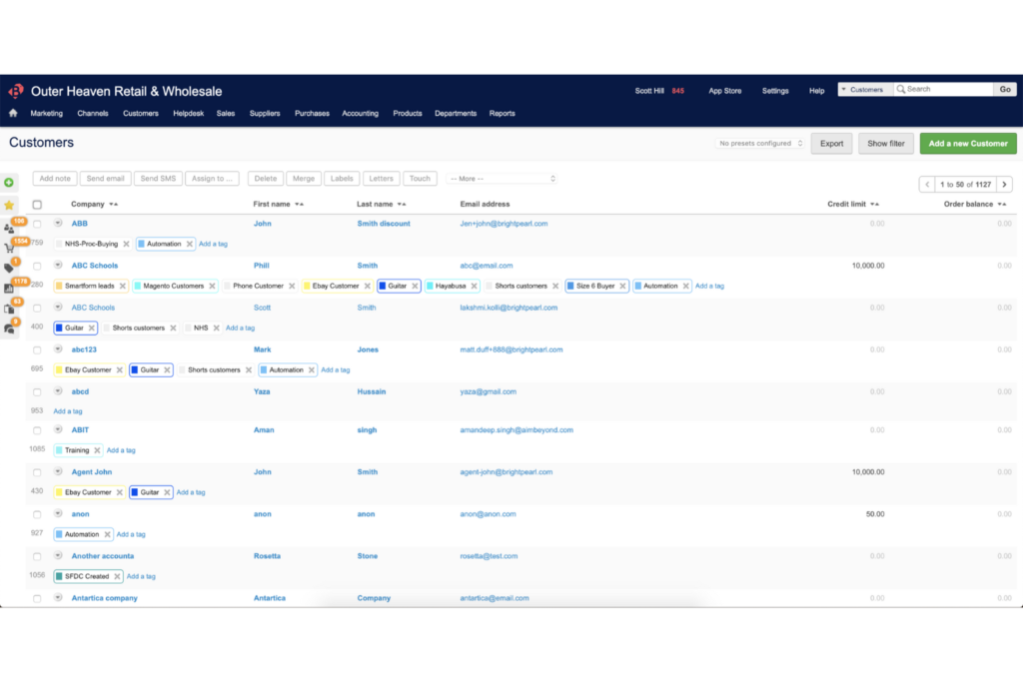Click the green plus quick-add sidebar icon

[9, 183]
